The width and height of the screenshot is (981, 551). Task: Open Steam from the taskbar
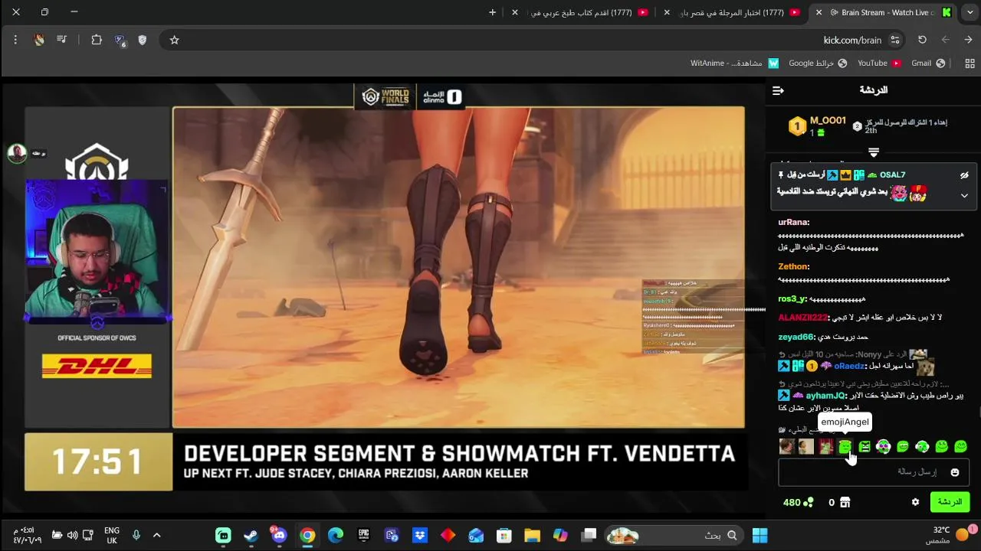tap(251, 535)
